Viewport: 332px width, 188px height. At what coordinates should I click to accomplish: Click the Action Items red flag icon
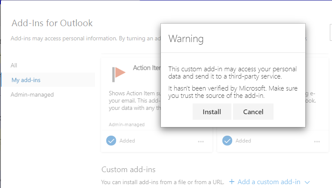tap(119, 74)
